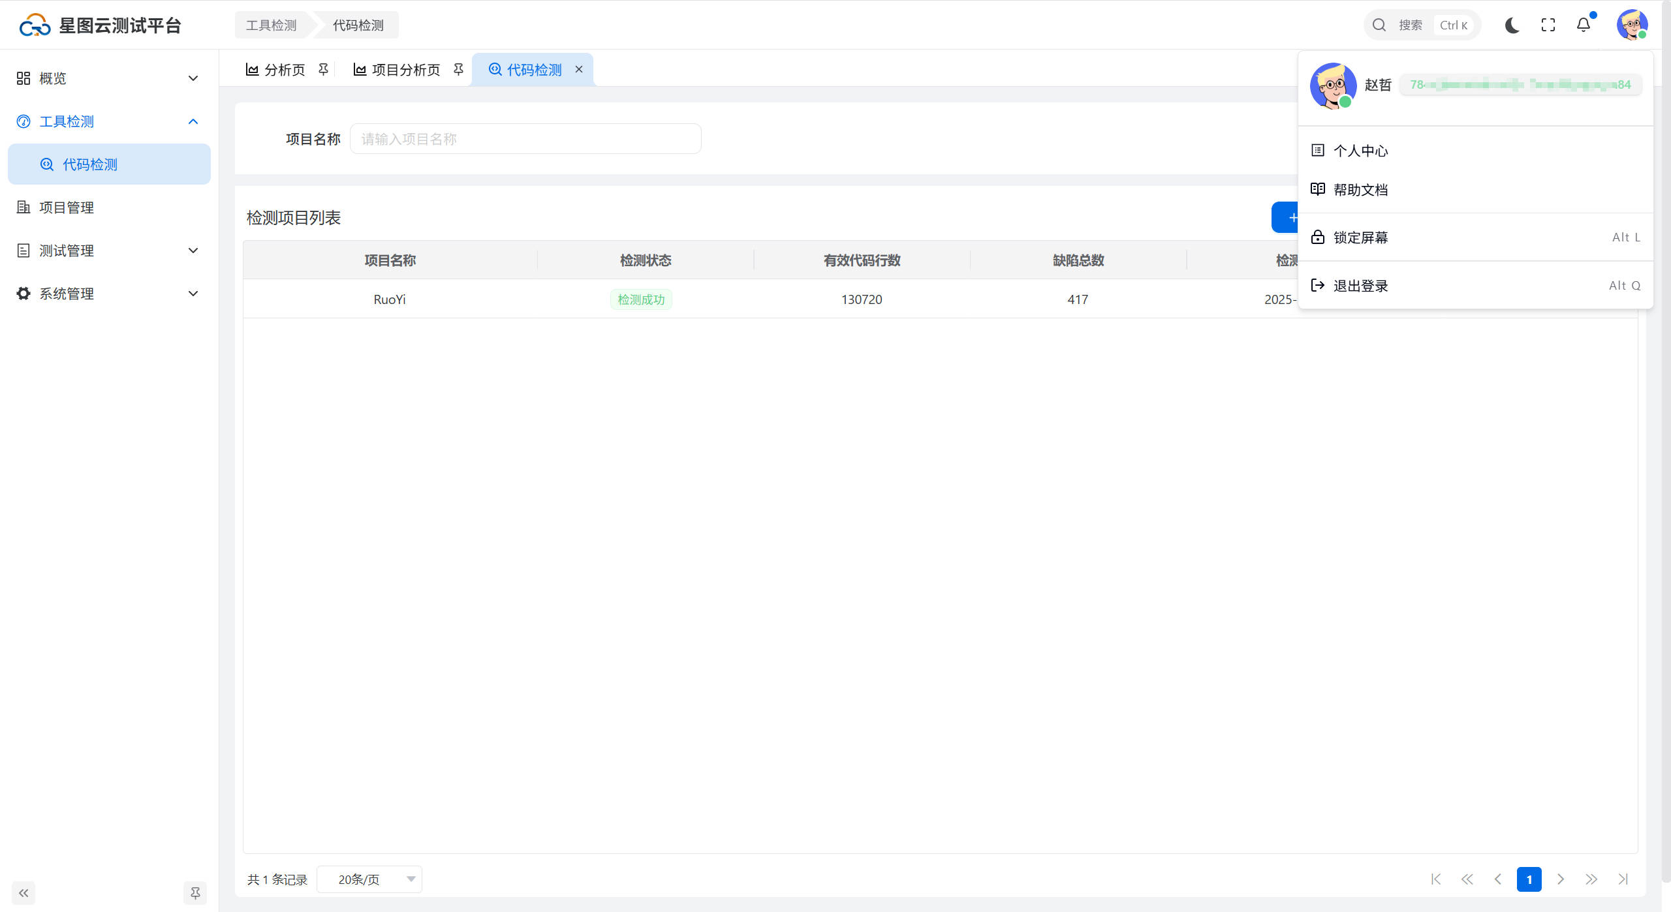Click the 项目名称 input field
This screenshot has height=912, width=1671.
525,139
